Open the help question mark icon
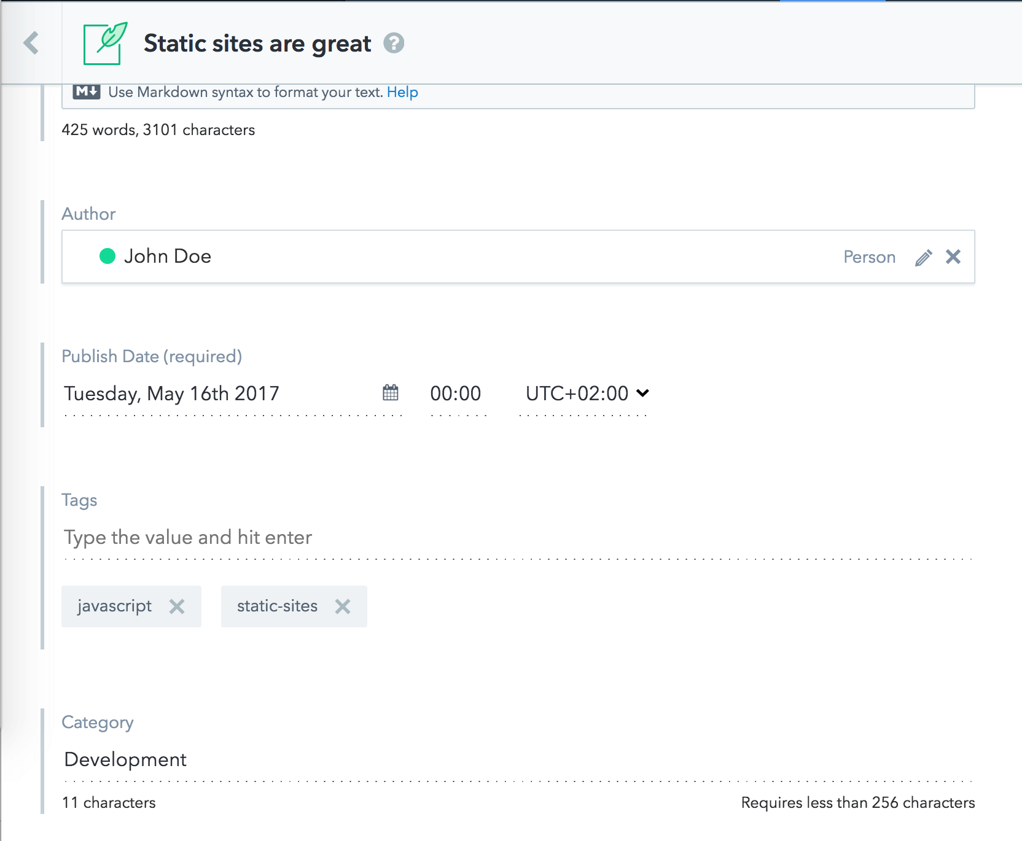The width and height of the screenshot is (1022, 841). pyautogui.click(x=394, y=43)
